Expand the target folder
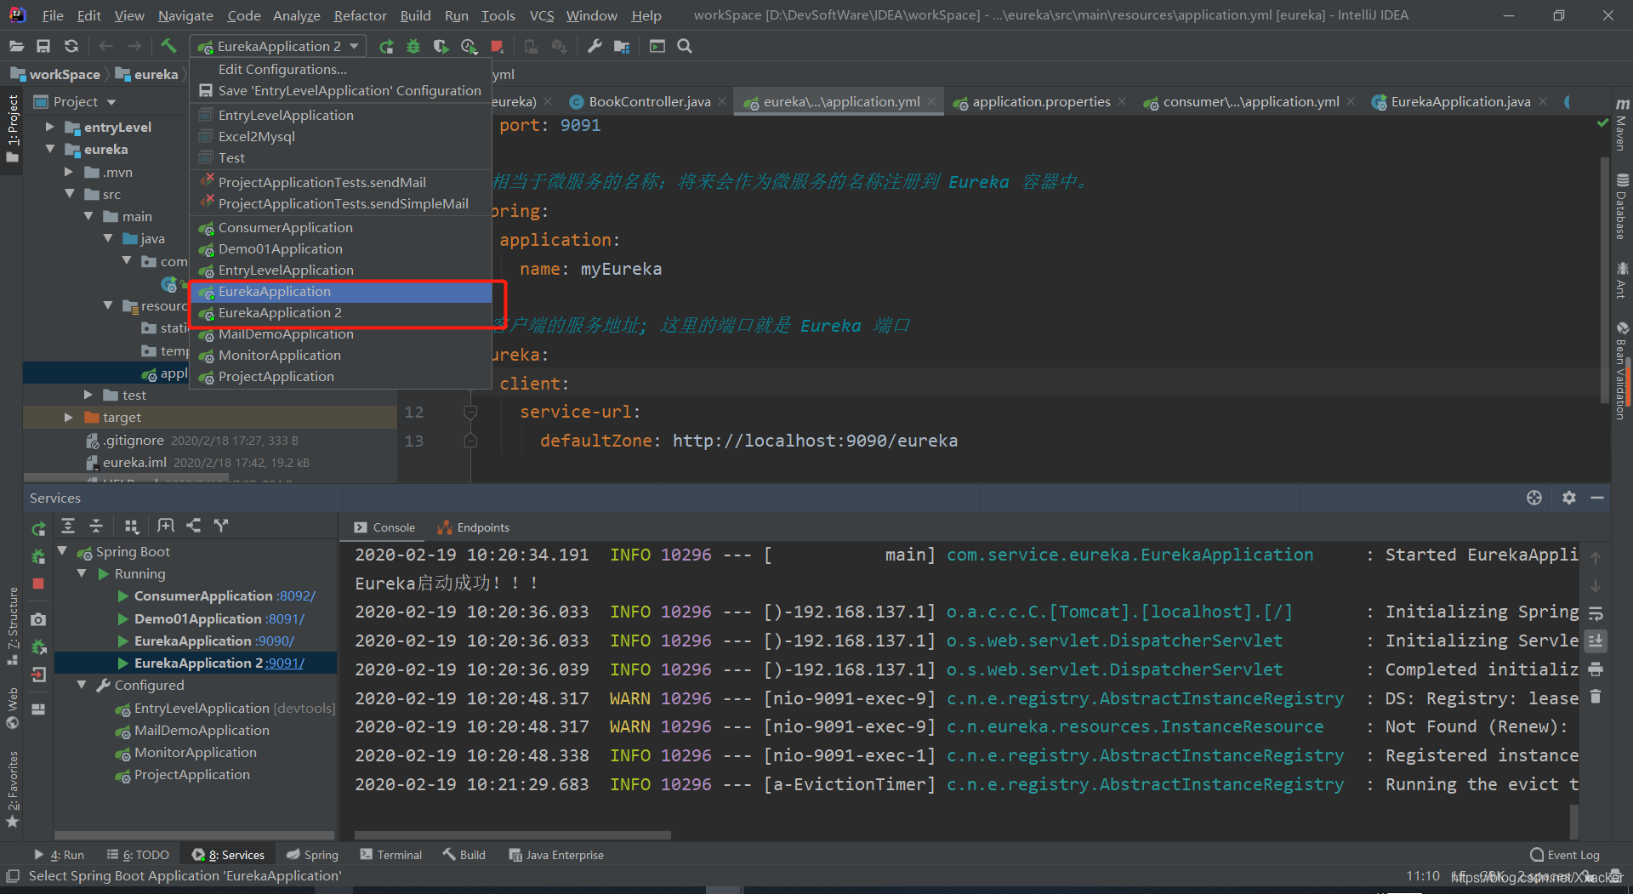 coord(68,417)
